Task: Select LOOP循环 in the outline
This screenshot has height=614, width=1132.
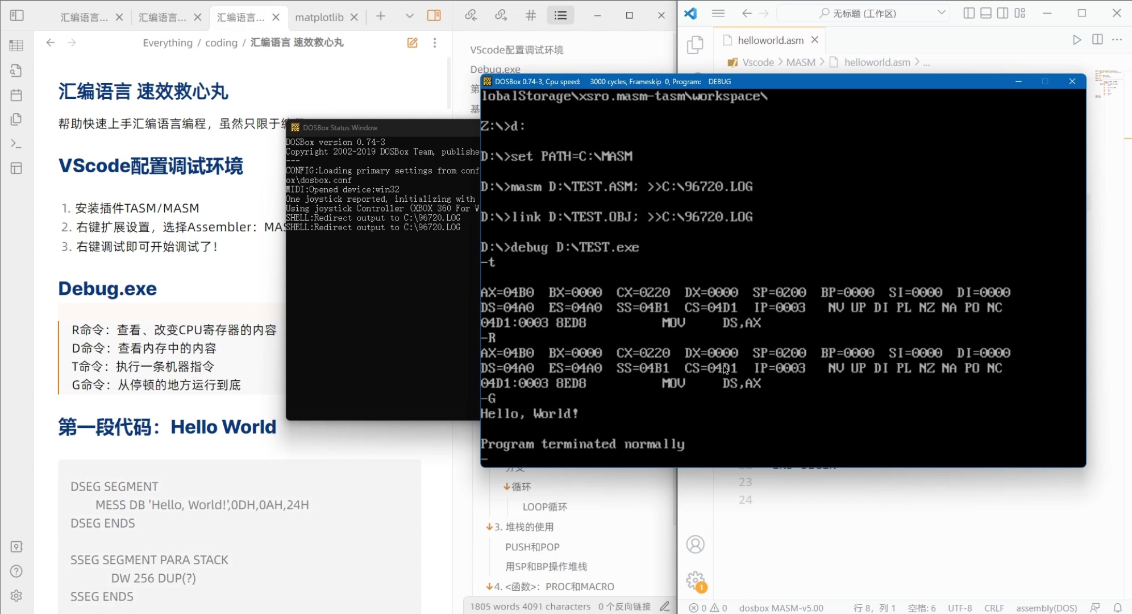Action: point(545,507)
